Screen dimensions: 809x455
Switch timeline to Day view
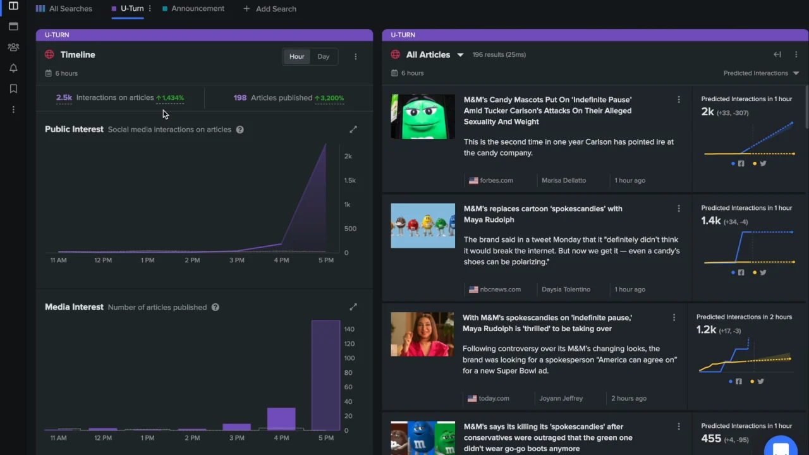324,57
